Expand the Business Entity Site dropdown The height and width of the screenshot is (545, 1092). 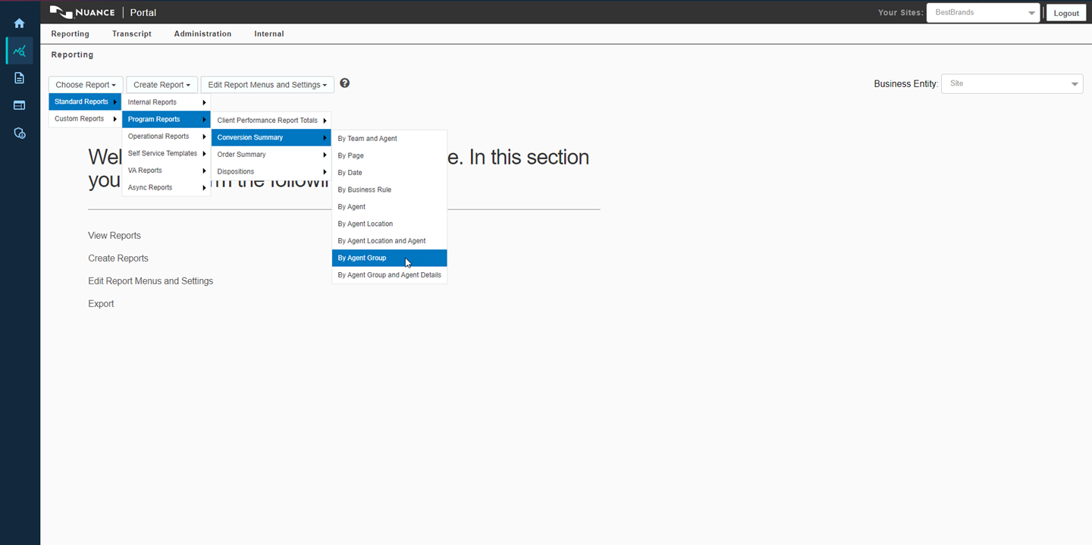pos(1012,83)
